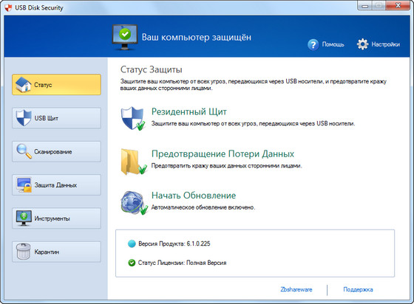Click the Резидентный Щит shield icon
Viewport: 414px width, 304px height.
pyautogui.click(x=133, y=118)
